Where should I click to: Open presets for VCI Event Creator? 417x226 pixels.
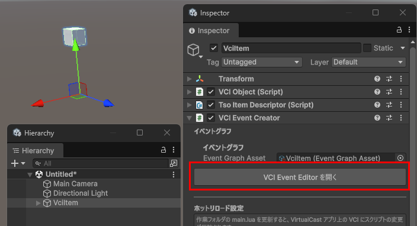389,118
